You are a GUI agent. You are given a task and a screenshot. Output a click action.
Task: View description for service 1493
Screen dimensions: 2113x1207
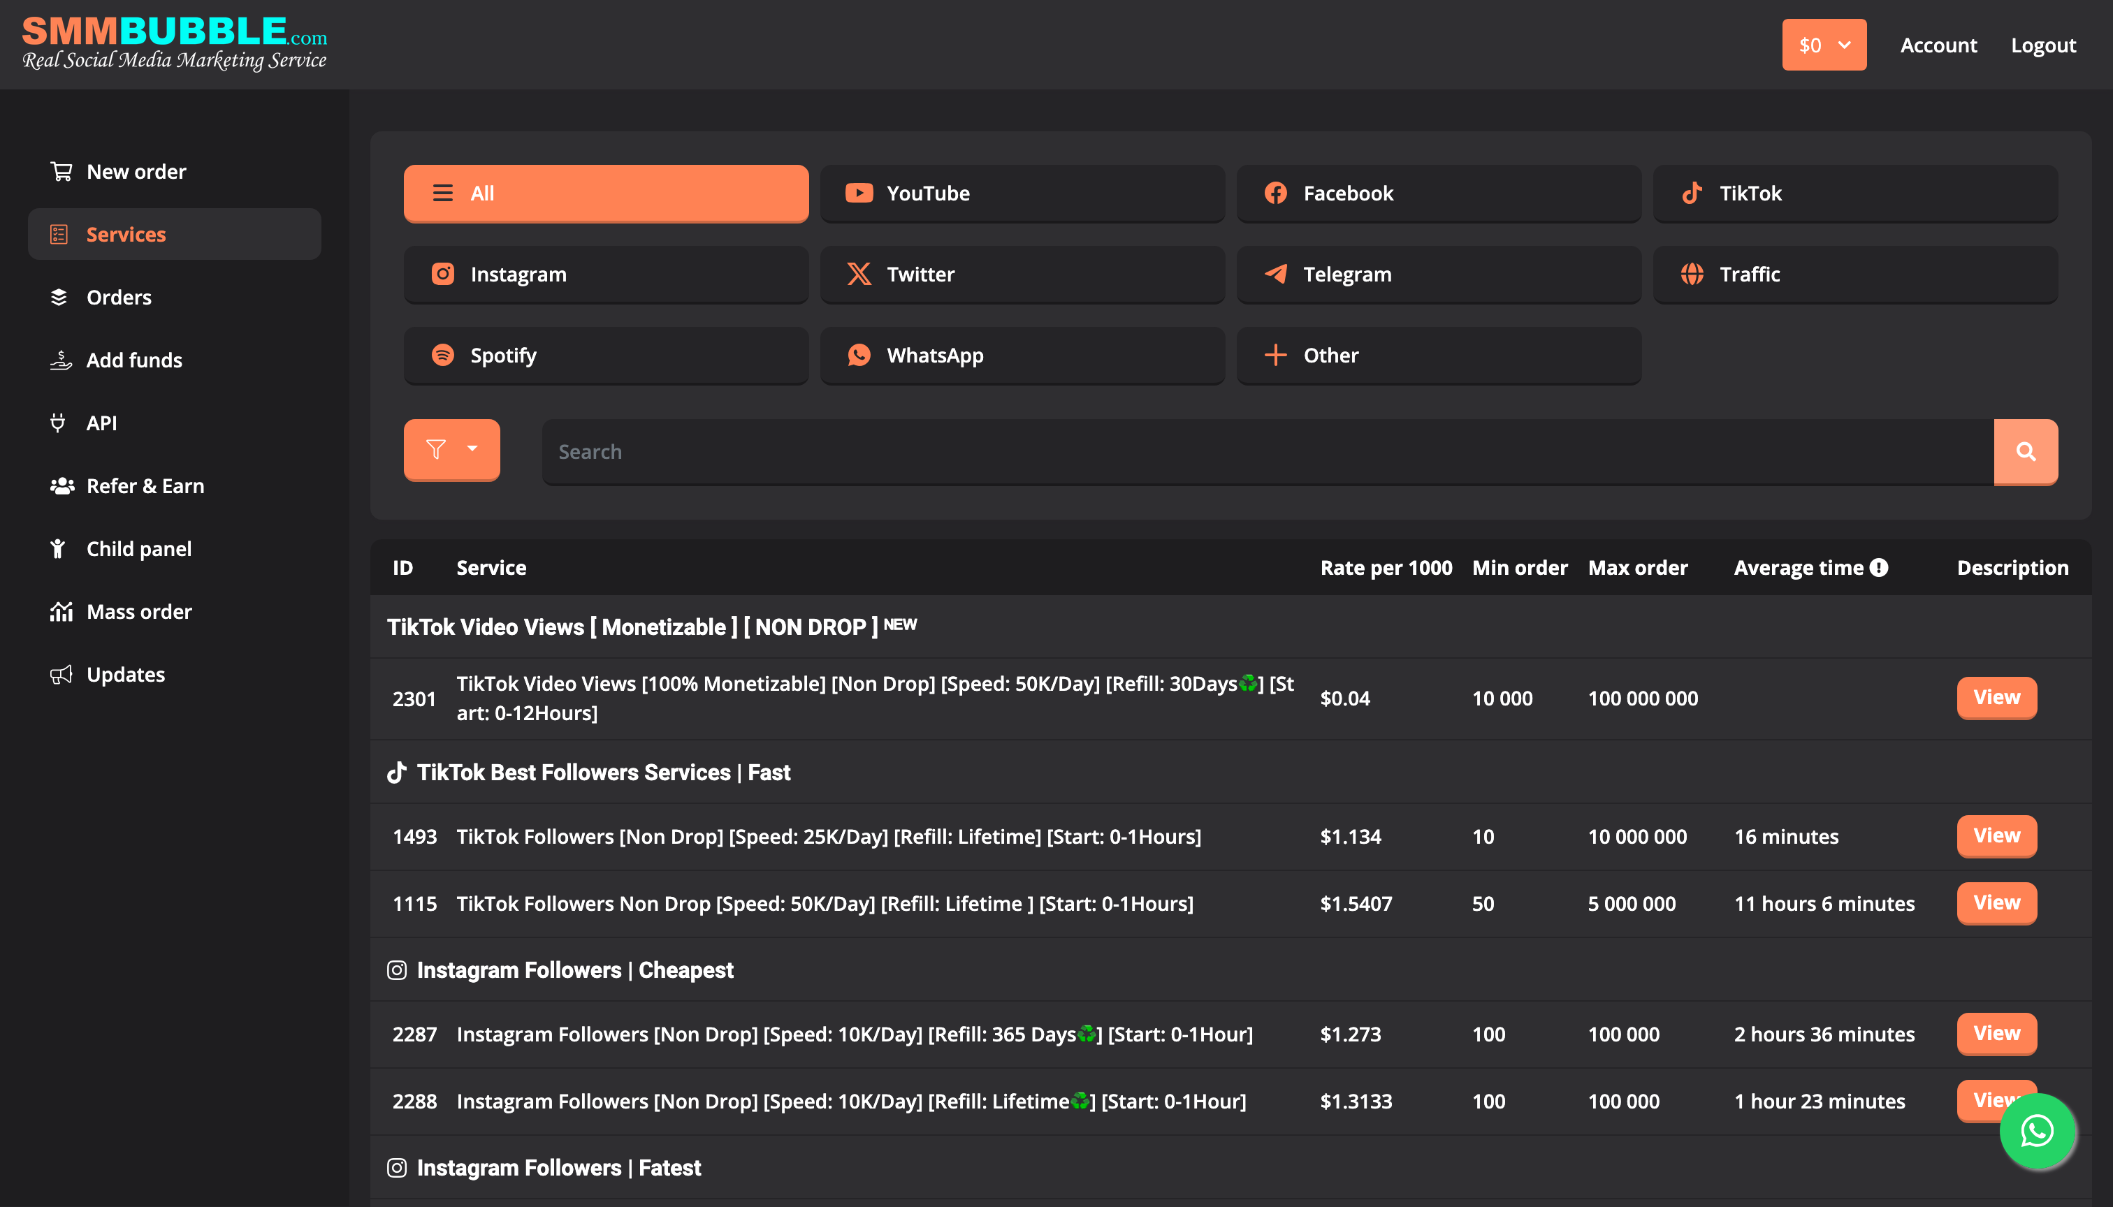(x=1996, y=835)
